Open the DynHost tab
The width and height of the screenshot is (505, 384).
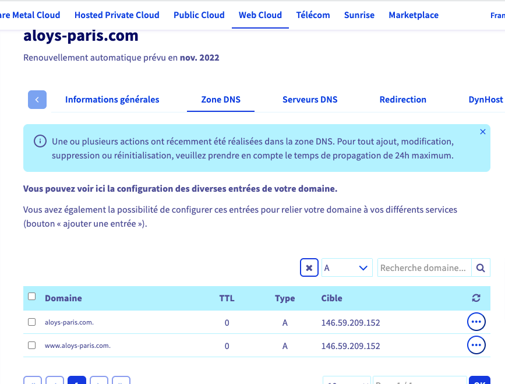click(x=485, y=100)
